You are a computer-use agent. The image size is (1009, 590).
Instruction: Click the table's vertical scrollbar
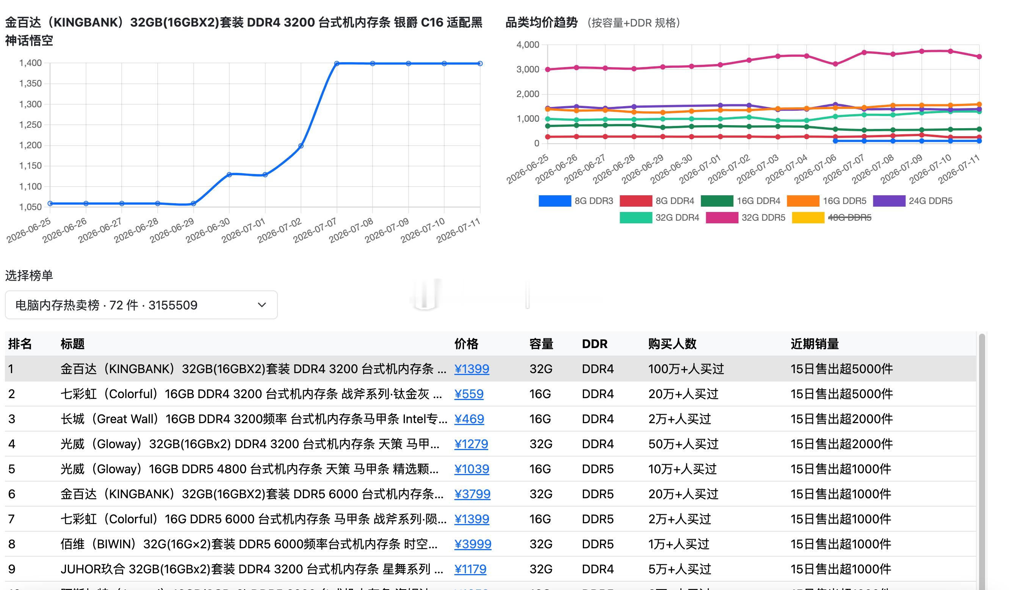click(982, 461)
